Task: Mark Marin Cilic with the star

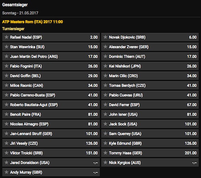Action: click(105, 76)
